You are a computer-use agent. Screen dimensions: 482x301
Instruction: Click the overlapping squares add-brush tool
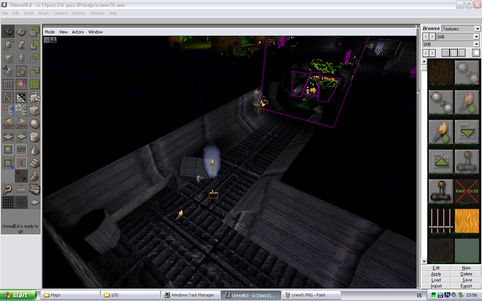click(x=34, y=32)
